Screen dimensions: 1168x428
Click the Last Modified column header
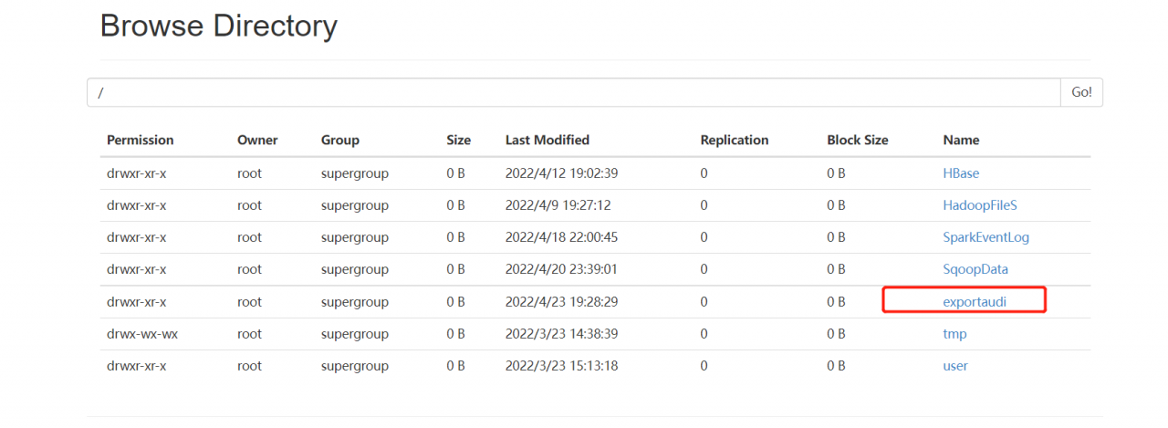pos(547,141)
